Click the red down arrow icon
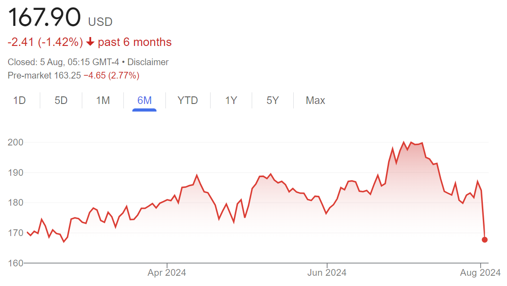The width and height of the screenshot is (507, 286). 90,42
